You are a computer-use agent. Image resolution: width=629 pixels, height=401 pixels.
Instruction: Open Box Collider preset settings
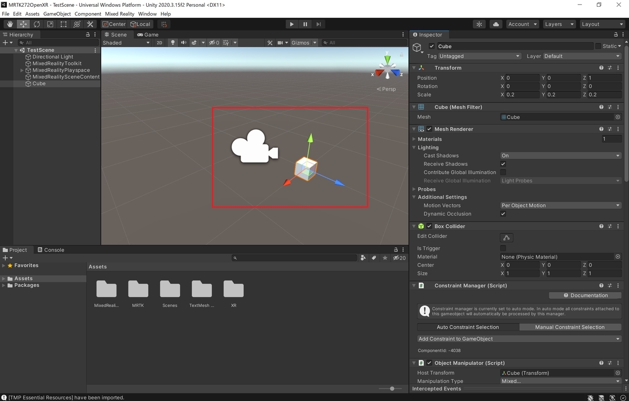click(610, 227)
